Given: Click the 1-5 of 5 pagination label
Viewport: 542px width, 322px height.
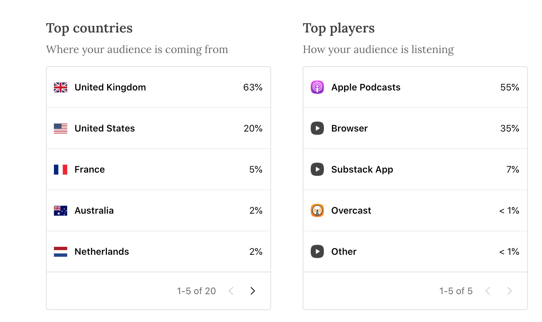Looking at the screenshot, I should (456, 291).
